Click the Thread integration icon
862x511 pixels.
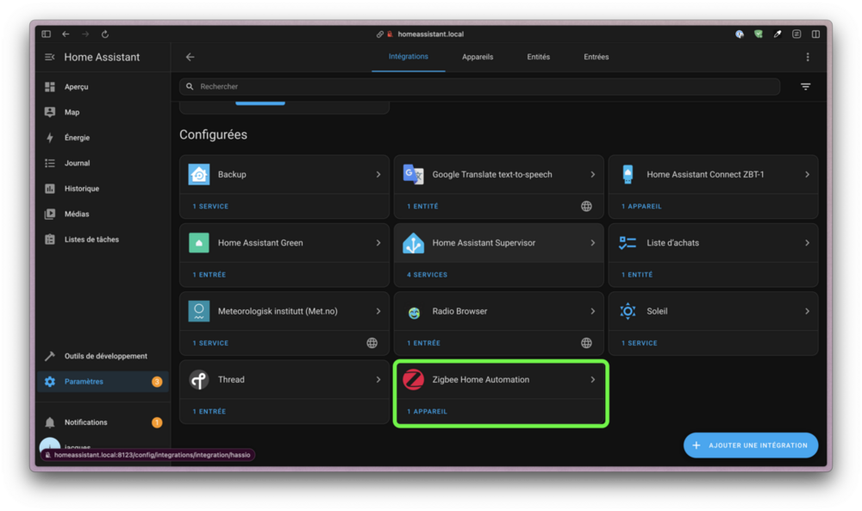click(x=199, y=380)
